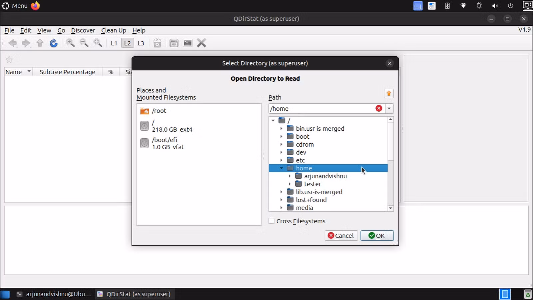The image size is (533, 300).
Task: Open the File menu
Action: (9, 30)
